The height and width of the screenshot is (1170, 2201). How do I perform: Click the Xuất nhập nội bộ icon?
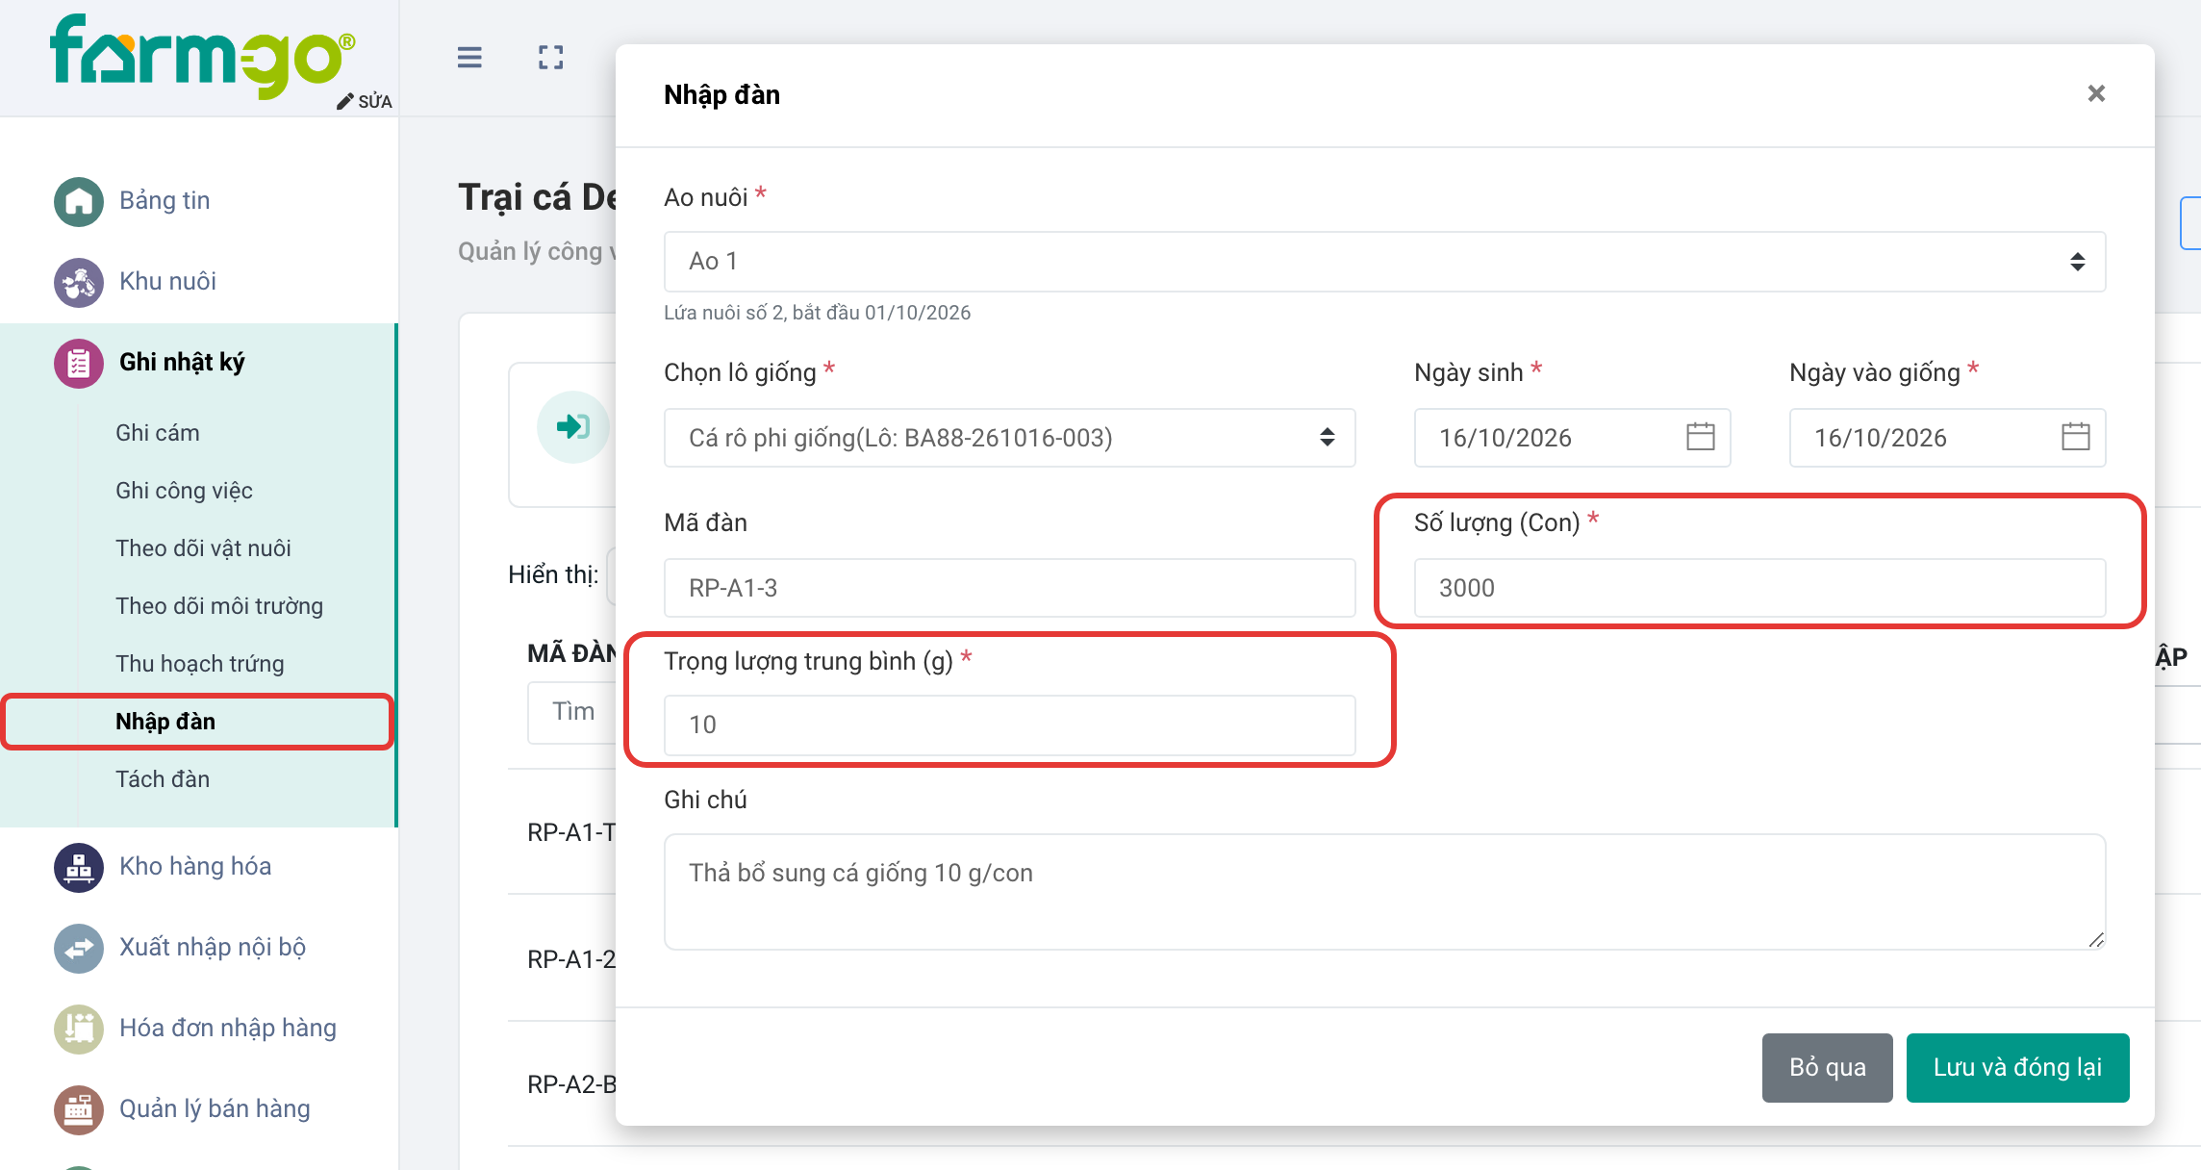pyautogui.click(x=79, y=948)
